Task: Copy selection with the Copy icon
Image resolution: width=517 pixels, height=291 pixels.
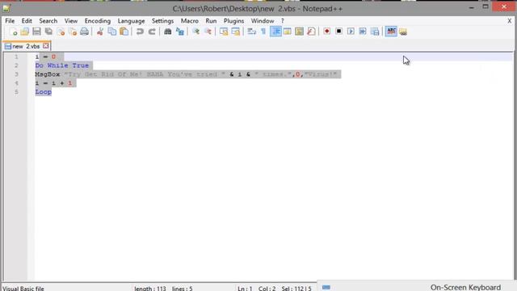Action: click(x=112, y=32)
